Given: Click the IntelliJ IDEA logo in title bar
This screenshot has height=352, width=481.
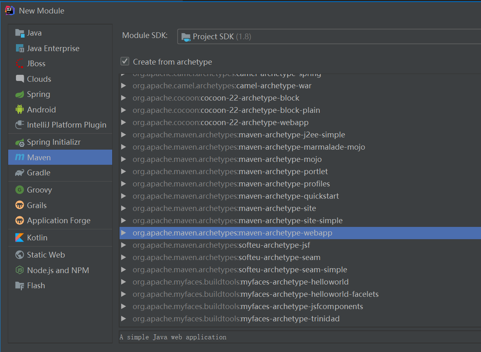Looking at the screenshot, I should 10,11.
